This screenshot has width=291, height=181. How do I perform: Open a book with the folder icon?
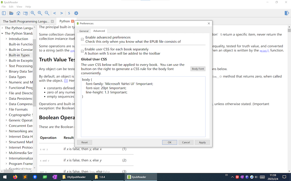tap(11, 13)
